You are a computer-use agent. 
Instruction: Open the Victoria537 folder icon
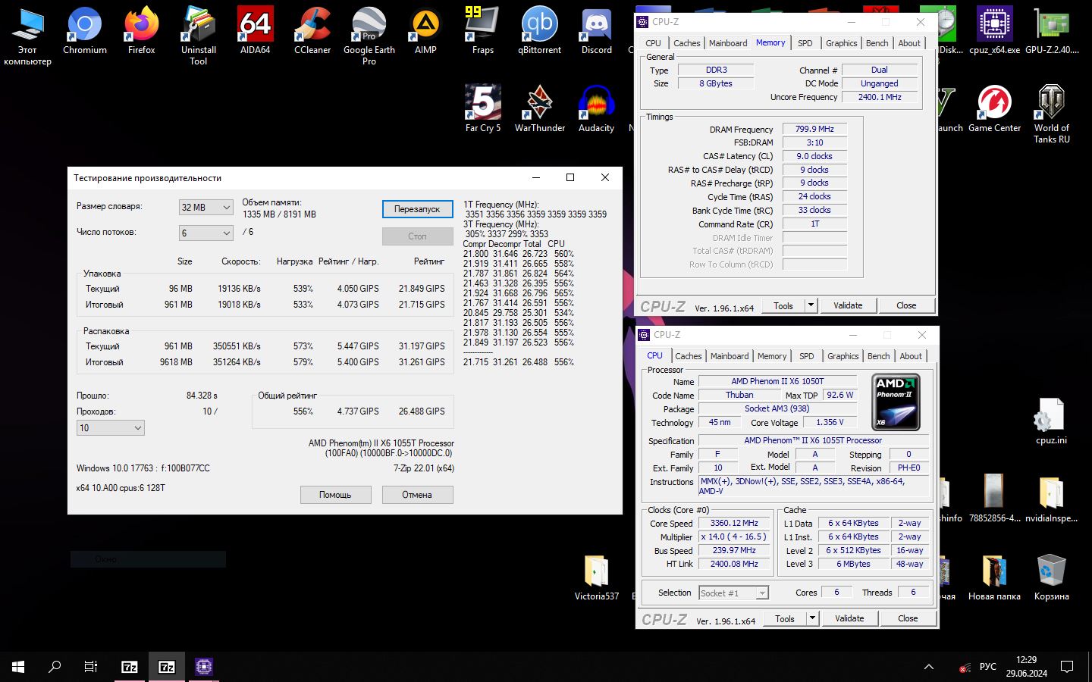click(596, 577)
